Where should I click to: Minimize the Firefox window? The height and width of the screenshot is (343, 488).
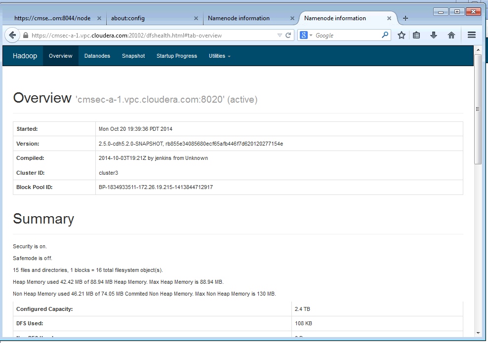point(441,12)
